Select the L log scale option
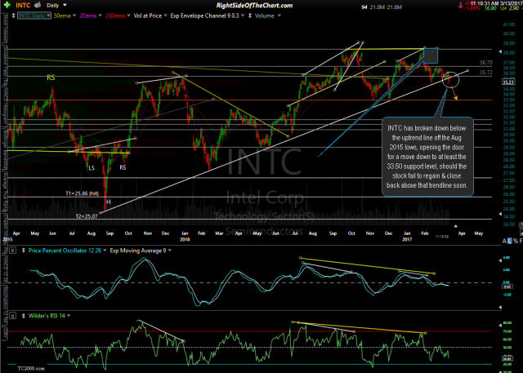Viewport: 523px width, 373px height. pos(509,241)
